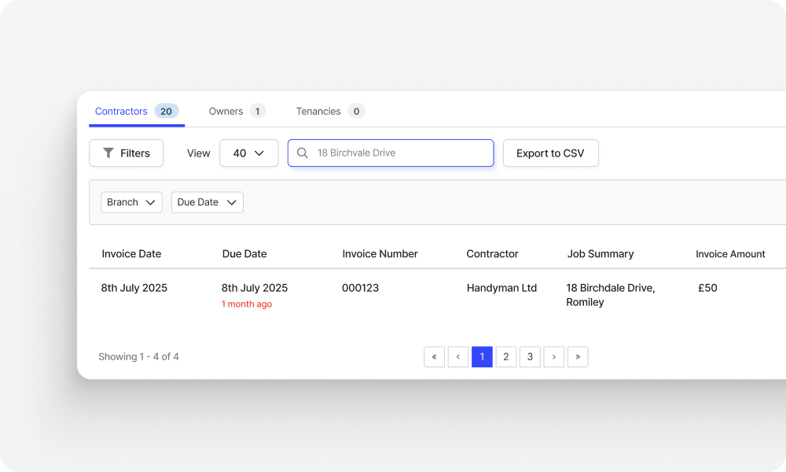This screenshot has width=786, height=472.
Task: Select page 2 in the pagination
Action: pos(505,356)
